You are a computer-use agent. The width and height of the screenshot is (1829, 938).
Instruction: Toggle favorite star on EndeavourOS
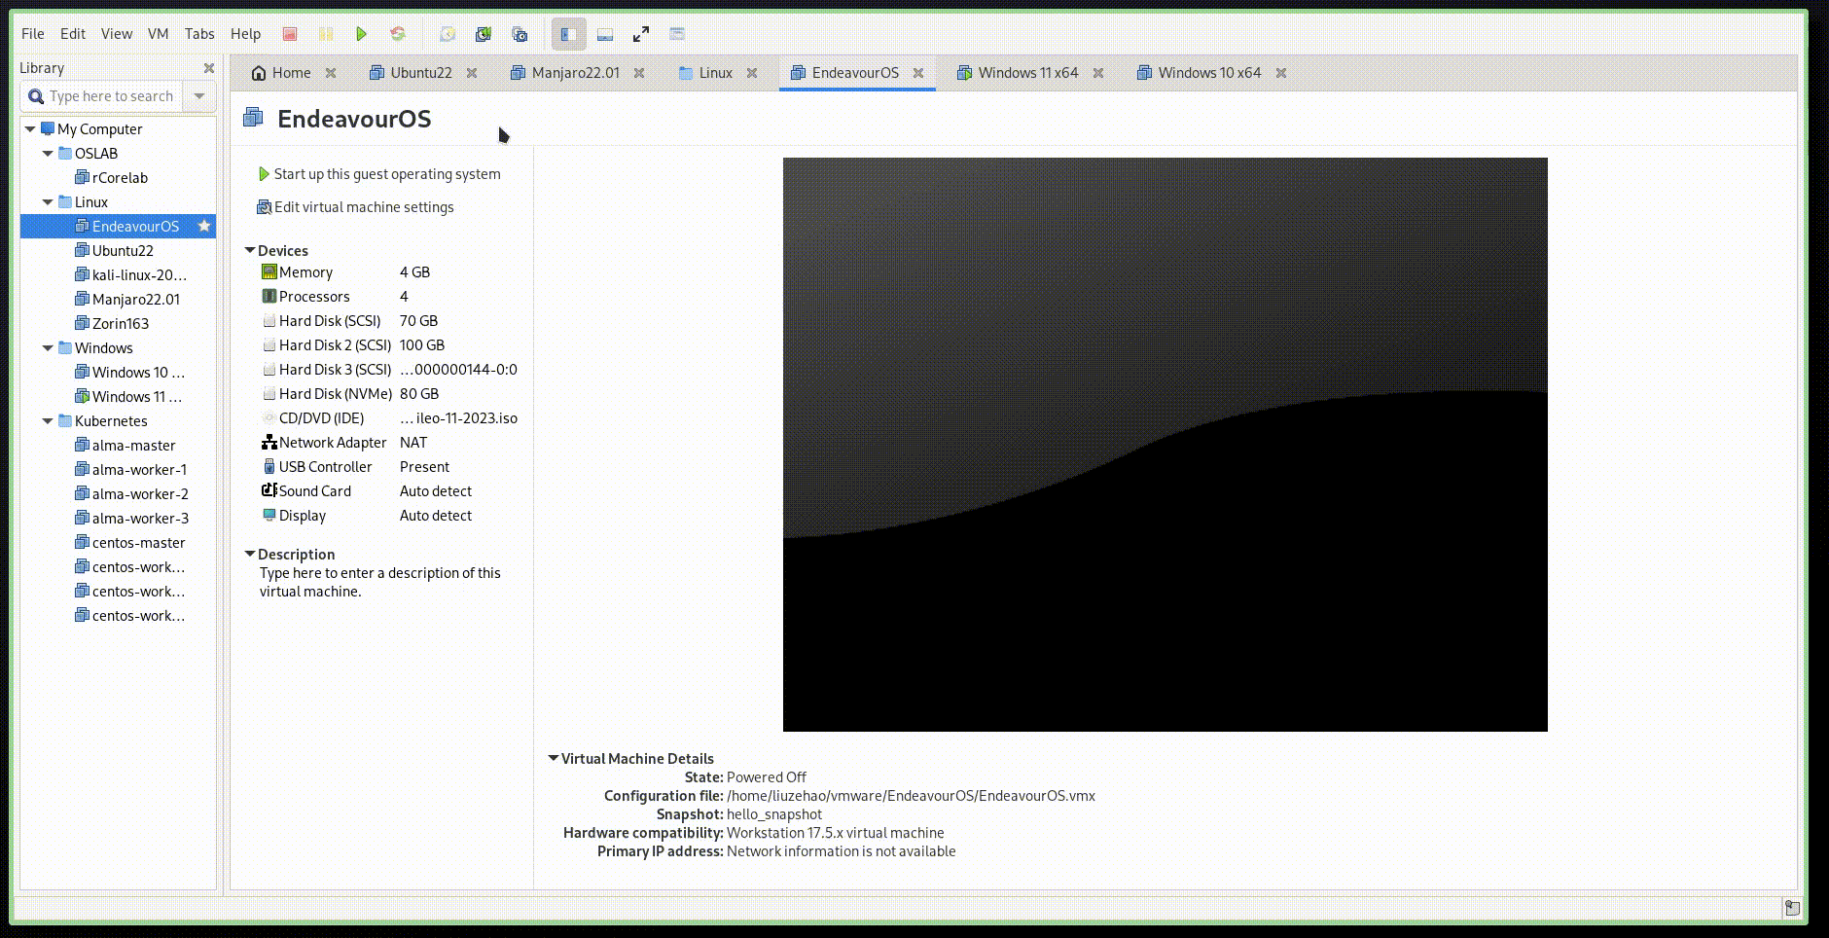tap(204, 226)
